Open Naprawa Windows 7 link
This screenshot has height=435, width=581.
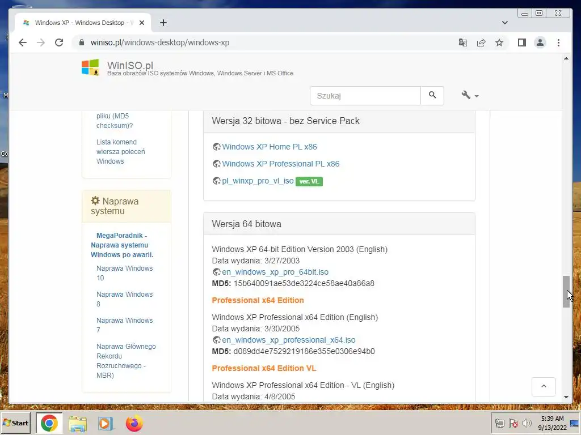124,325
